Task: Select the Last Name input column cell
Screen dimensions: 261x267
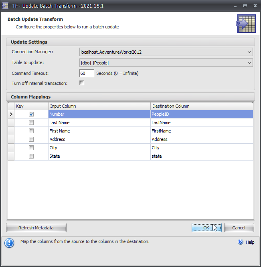Action: click(x=99, y=122)
